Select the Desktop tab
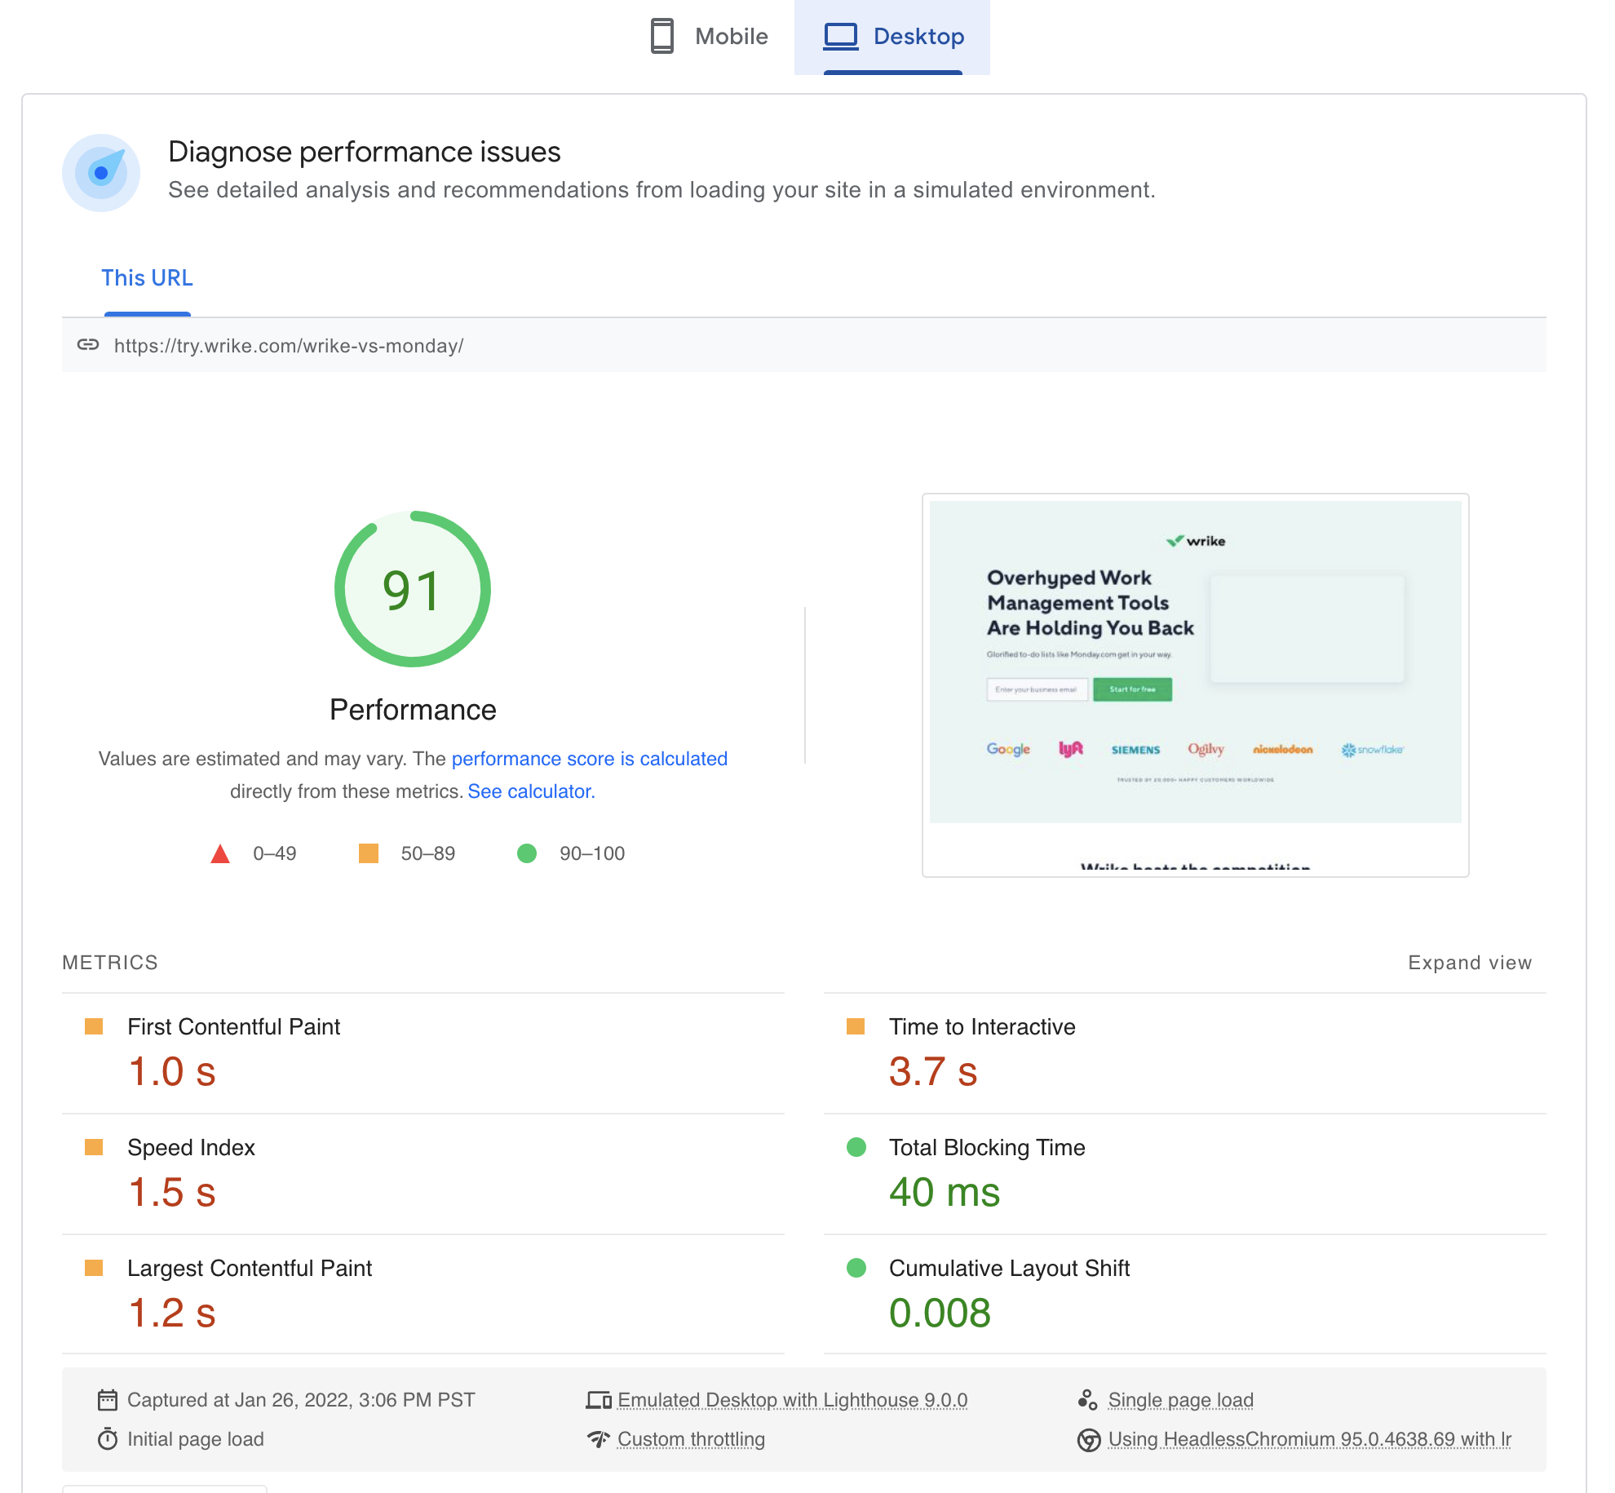Image resolution: width=1615 pixels, height=1493 pixels. click(x=892, y=37)
